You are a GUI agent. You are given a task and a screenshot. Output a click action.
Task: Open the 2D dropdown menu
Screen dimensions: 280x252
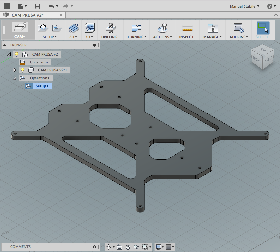click(73, 37)
